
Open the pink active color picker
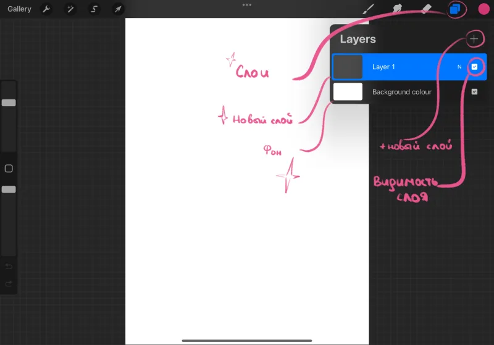pyautogui.click(x=484, y=9)
